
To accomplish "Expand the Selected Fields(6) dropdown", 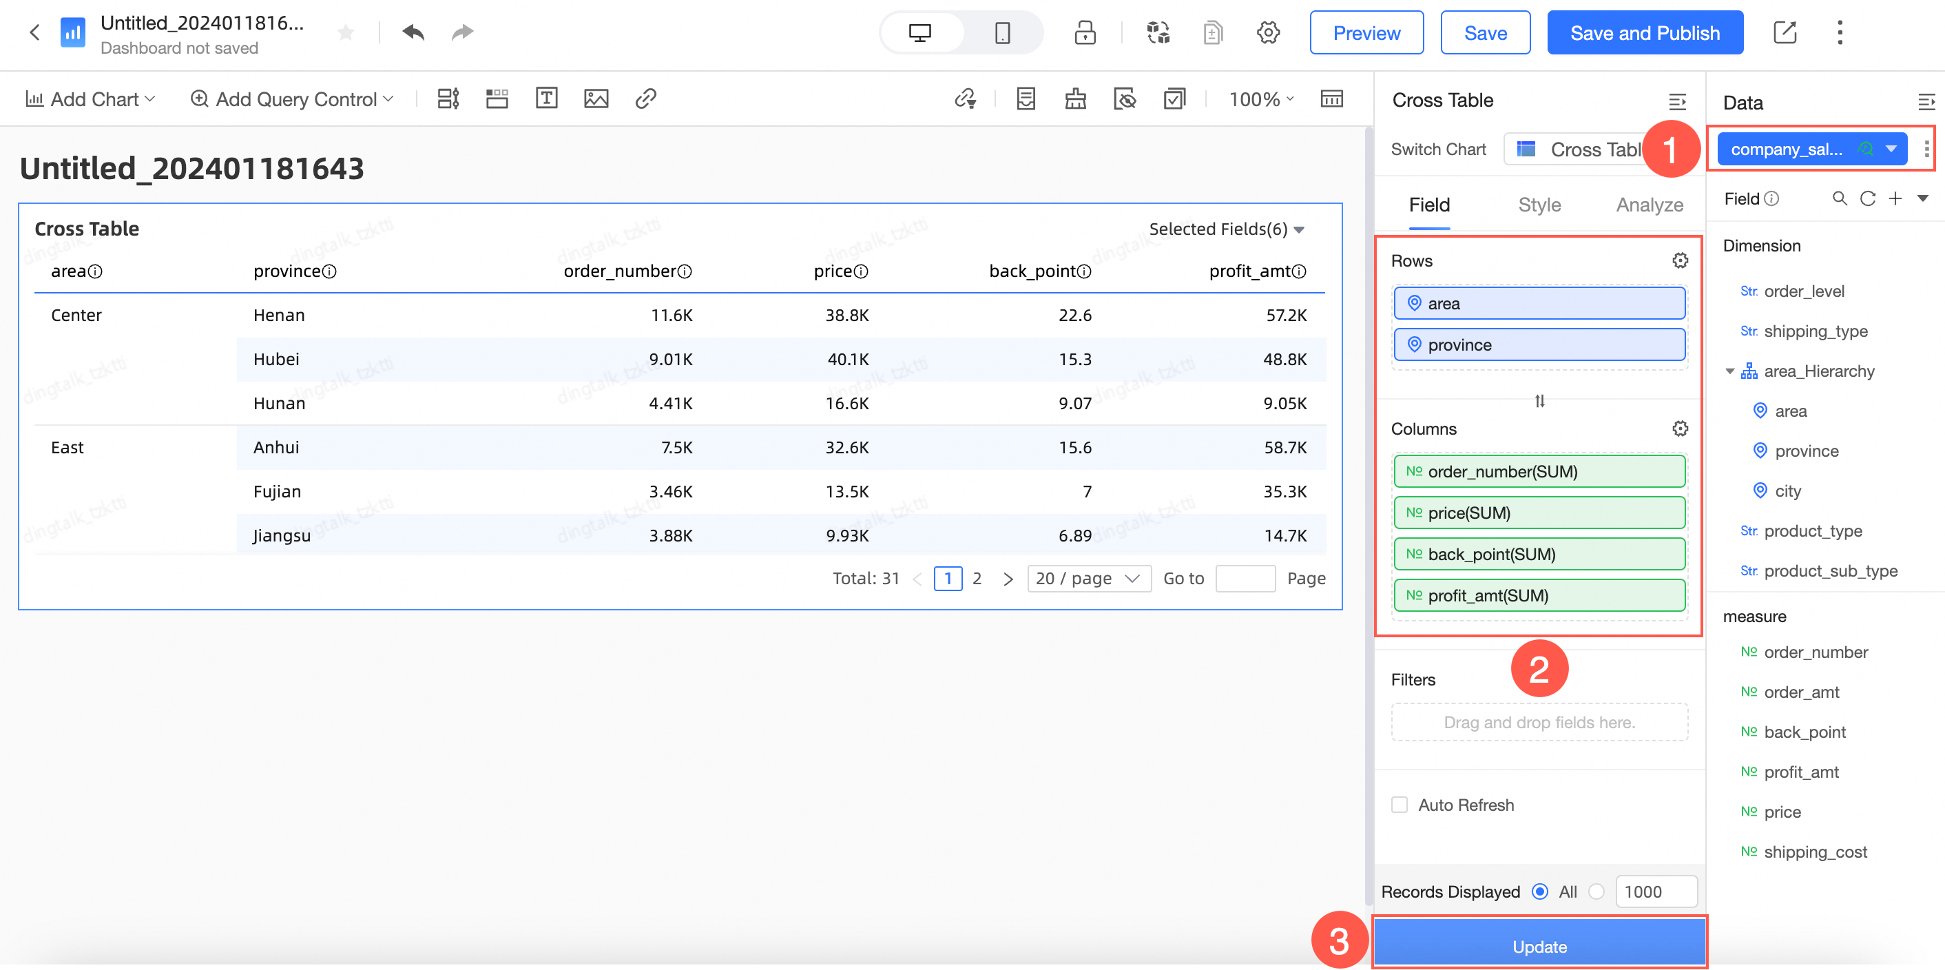I will pyautogui.click(x=1226, y=229).
